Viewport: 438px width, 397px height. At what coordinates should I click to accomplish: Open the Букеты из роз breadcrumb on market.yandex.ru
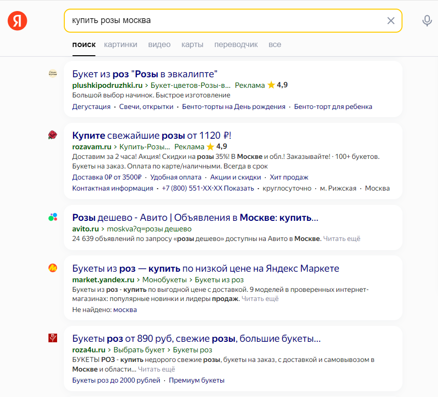point(219,280)
